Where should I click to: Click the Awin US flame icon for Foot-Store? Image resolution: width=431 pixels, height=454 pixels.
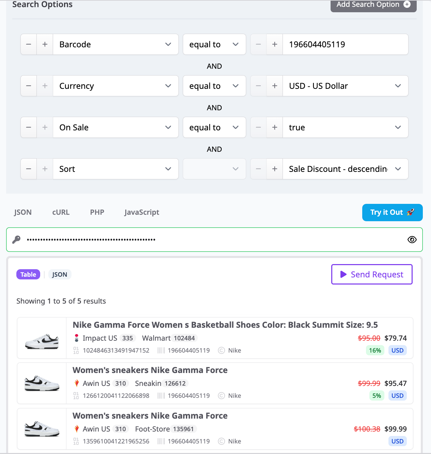point(77,429)
